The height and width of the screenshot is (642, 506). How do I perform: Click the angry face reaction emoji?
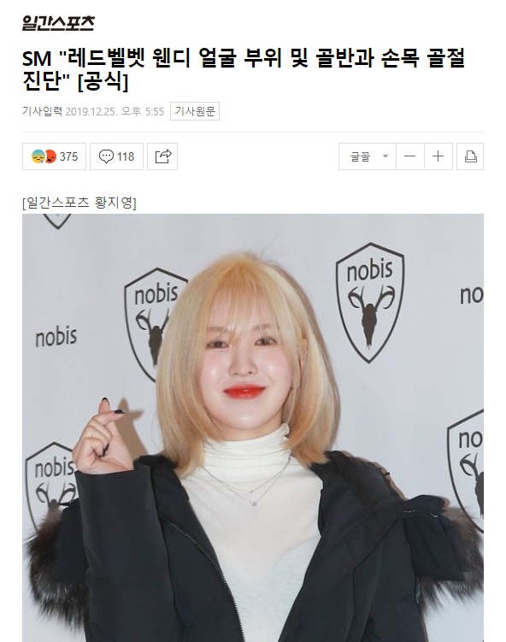50,156
